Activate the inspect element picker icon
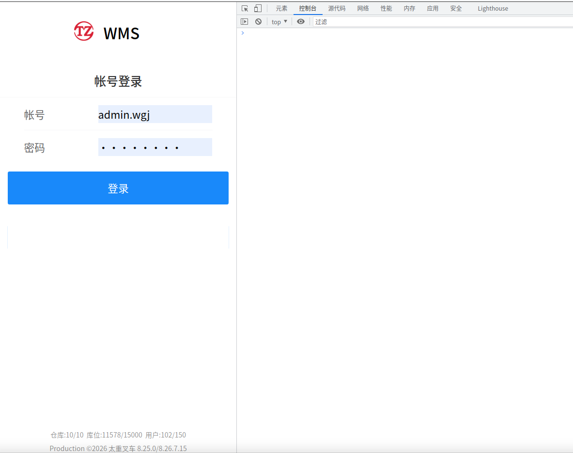573x453 pixels. pos(245,8)
